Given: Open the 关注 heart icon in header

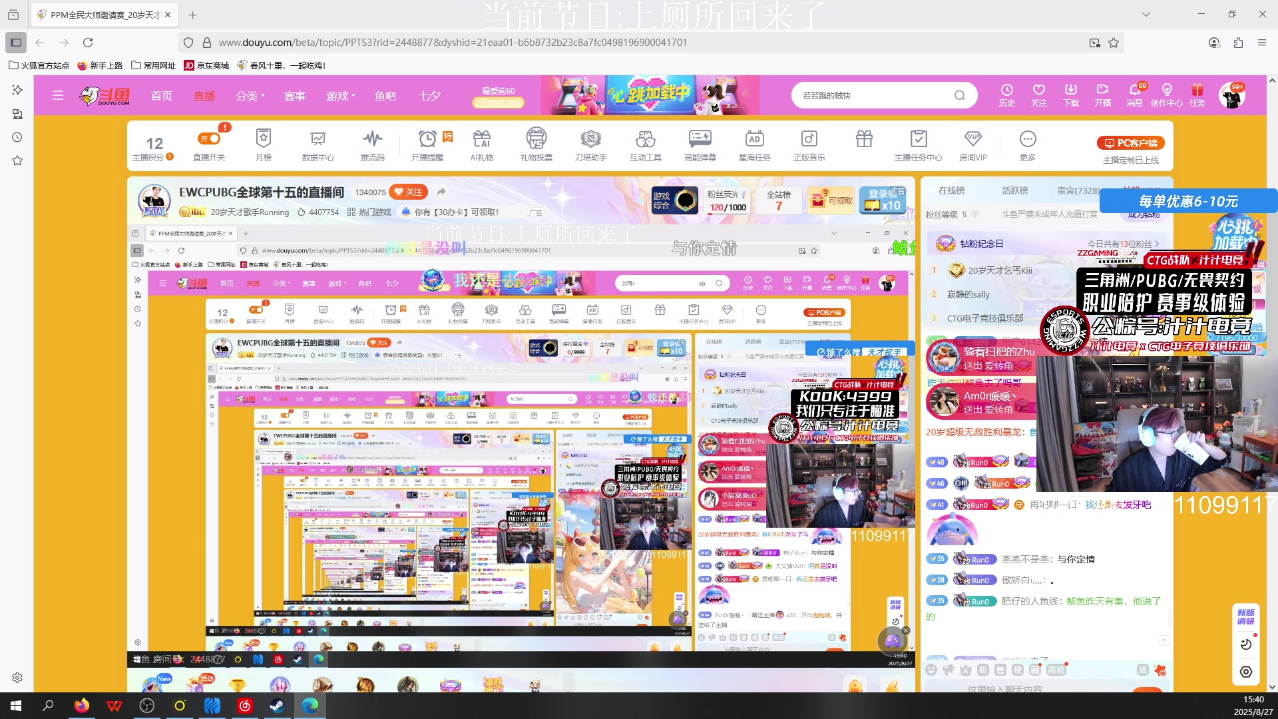Looking at the screenshot, I should [1039, 95].
